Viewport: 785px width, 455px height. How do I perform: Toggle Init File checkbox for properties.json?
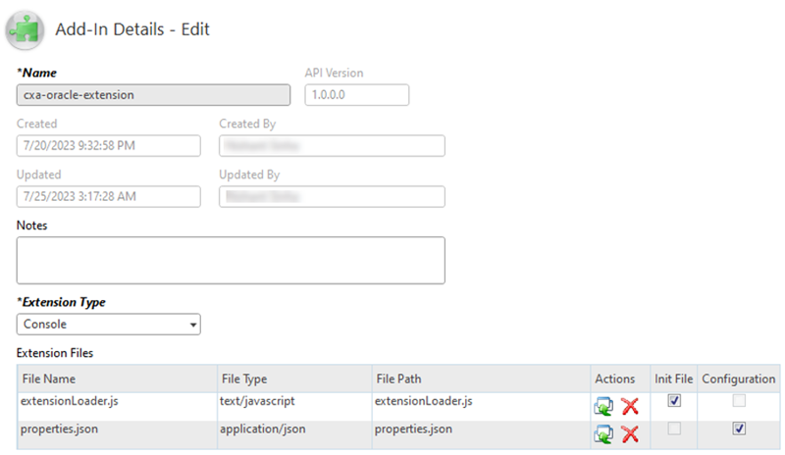tap(674, 429)
